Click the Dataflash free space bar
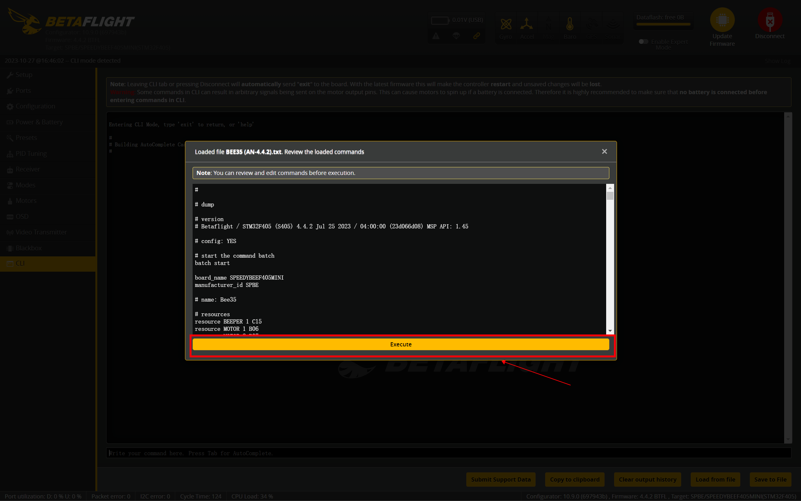801x501 pixels. (663, 24)
